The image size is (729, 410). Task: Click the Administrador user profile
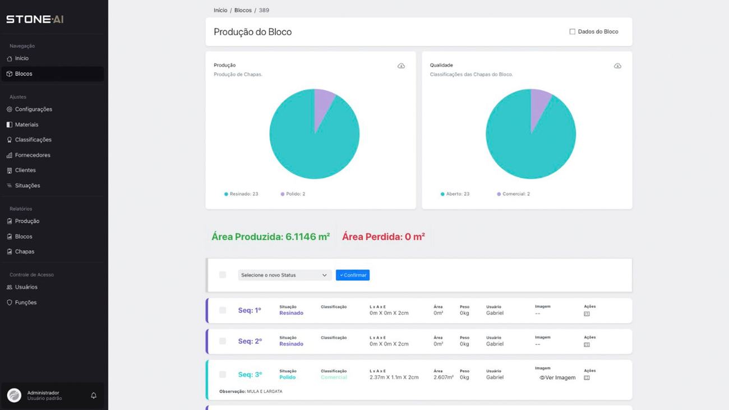(x=52, y=395)
